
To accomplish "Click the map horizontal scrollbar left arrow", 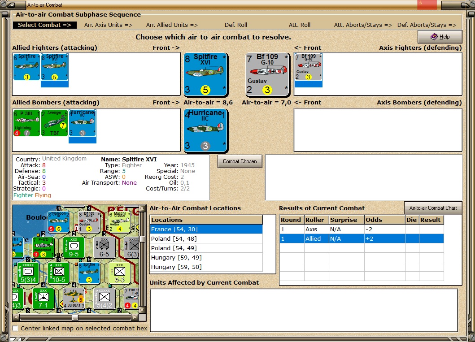I will (16, 317).
